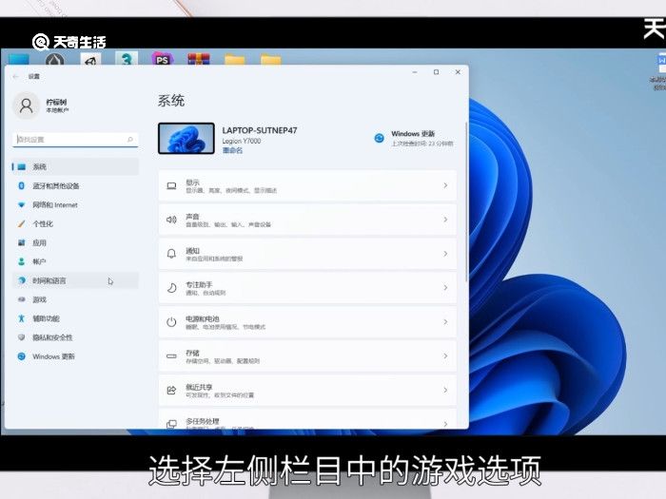Click the 就近共享 share icon
The image size is (666, 499).
pos(171,390)
